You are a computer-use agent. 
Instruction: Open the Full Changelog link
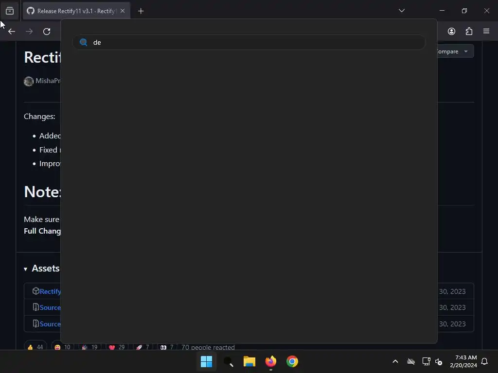click(x=42, y=231)
